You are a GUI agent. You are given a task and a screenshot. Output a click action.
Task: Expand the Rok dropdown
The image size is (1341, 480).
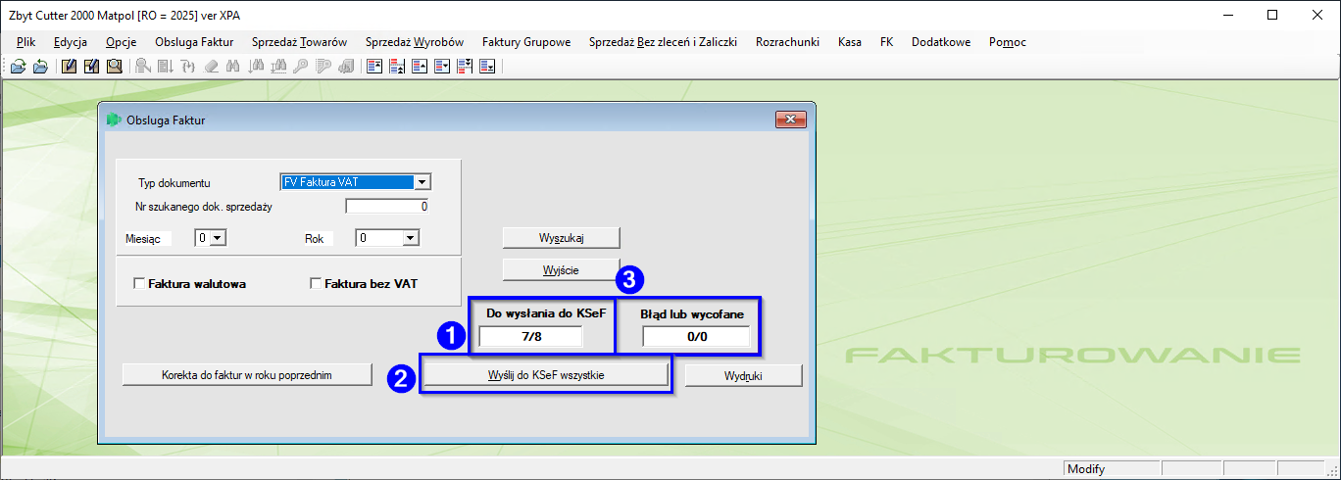(411, 238)
